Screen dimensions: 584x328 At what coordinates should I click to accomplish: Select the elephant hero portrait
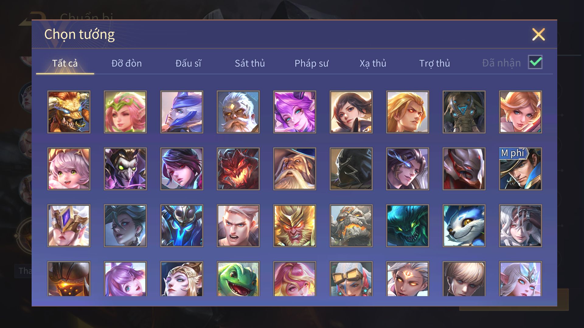464,112
